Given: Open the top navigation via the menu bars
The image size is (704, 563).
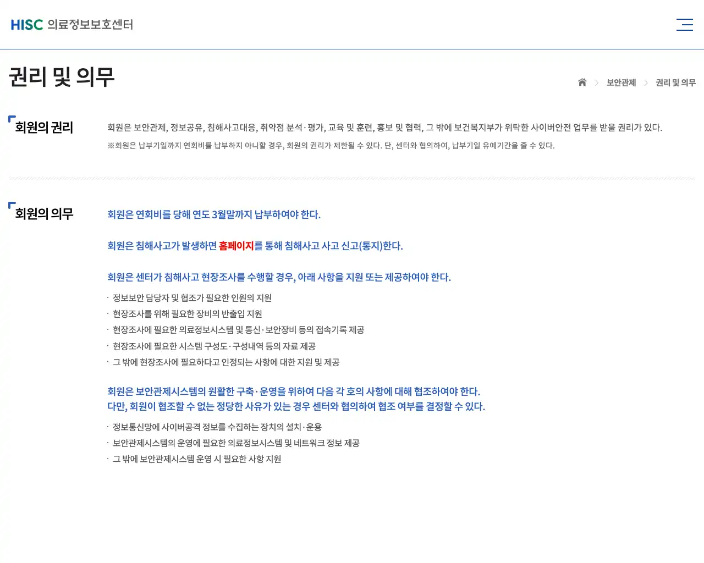Looking at the screenshot, I should 684,24.
